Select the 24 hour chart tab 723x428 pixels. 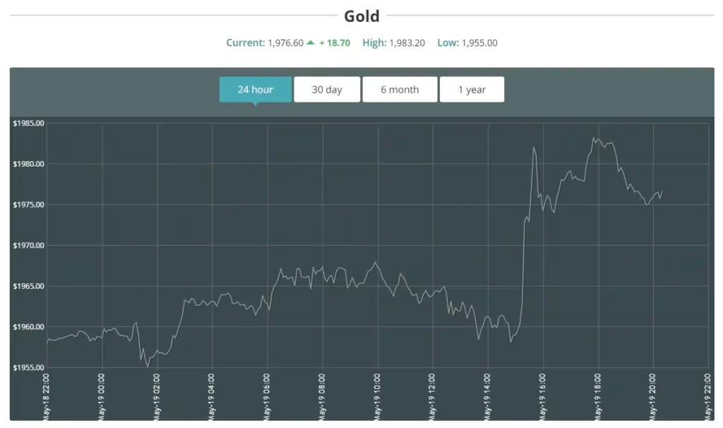pos(255,90)
